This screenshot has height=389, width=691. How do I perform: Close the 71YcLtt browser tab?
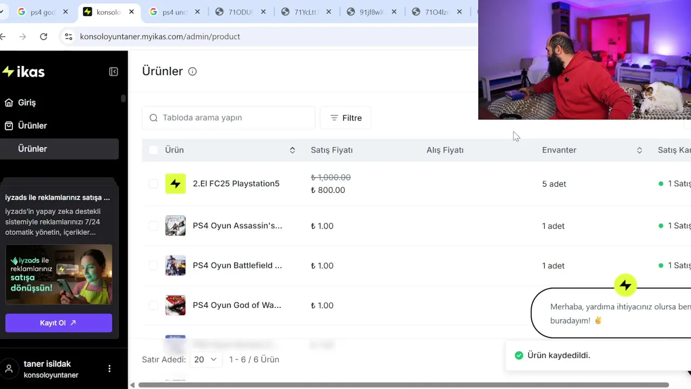(x=329, y=12)
